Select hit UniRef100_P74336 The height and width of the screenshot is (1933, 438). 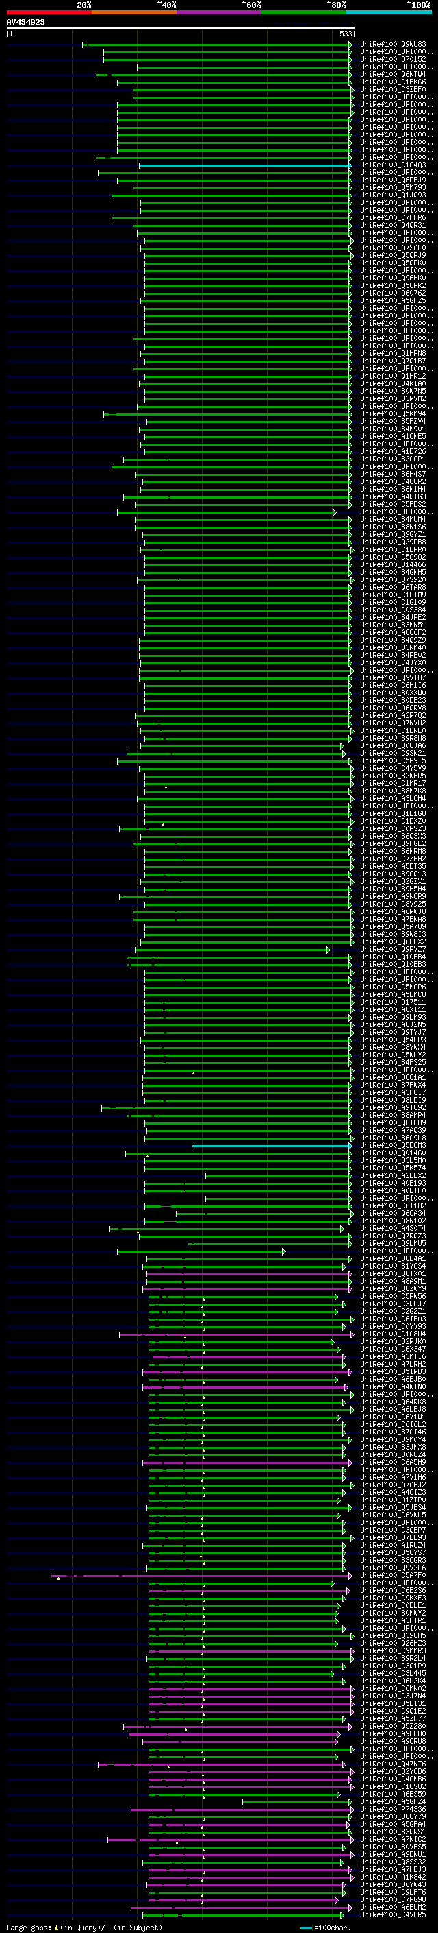pos(393,1809)
